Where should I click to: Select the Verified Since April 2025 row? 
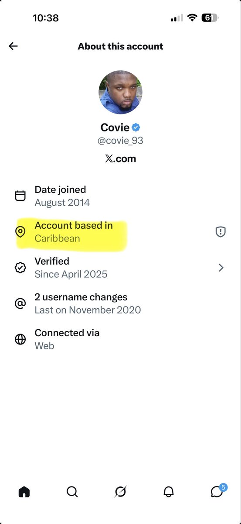(x=120, y=268)
